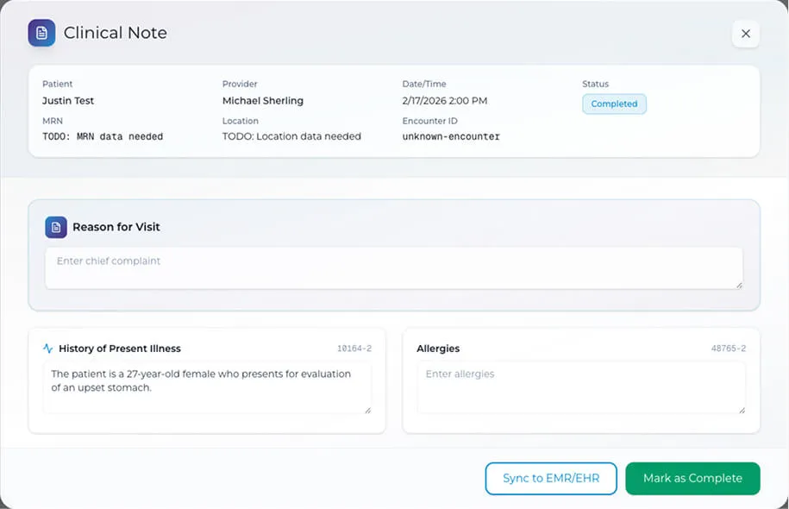Click the History of Present Illness pulse icon
The image size is (789, 509).
pyautogui.click(x=48, y=349)
